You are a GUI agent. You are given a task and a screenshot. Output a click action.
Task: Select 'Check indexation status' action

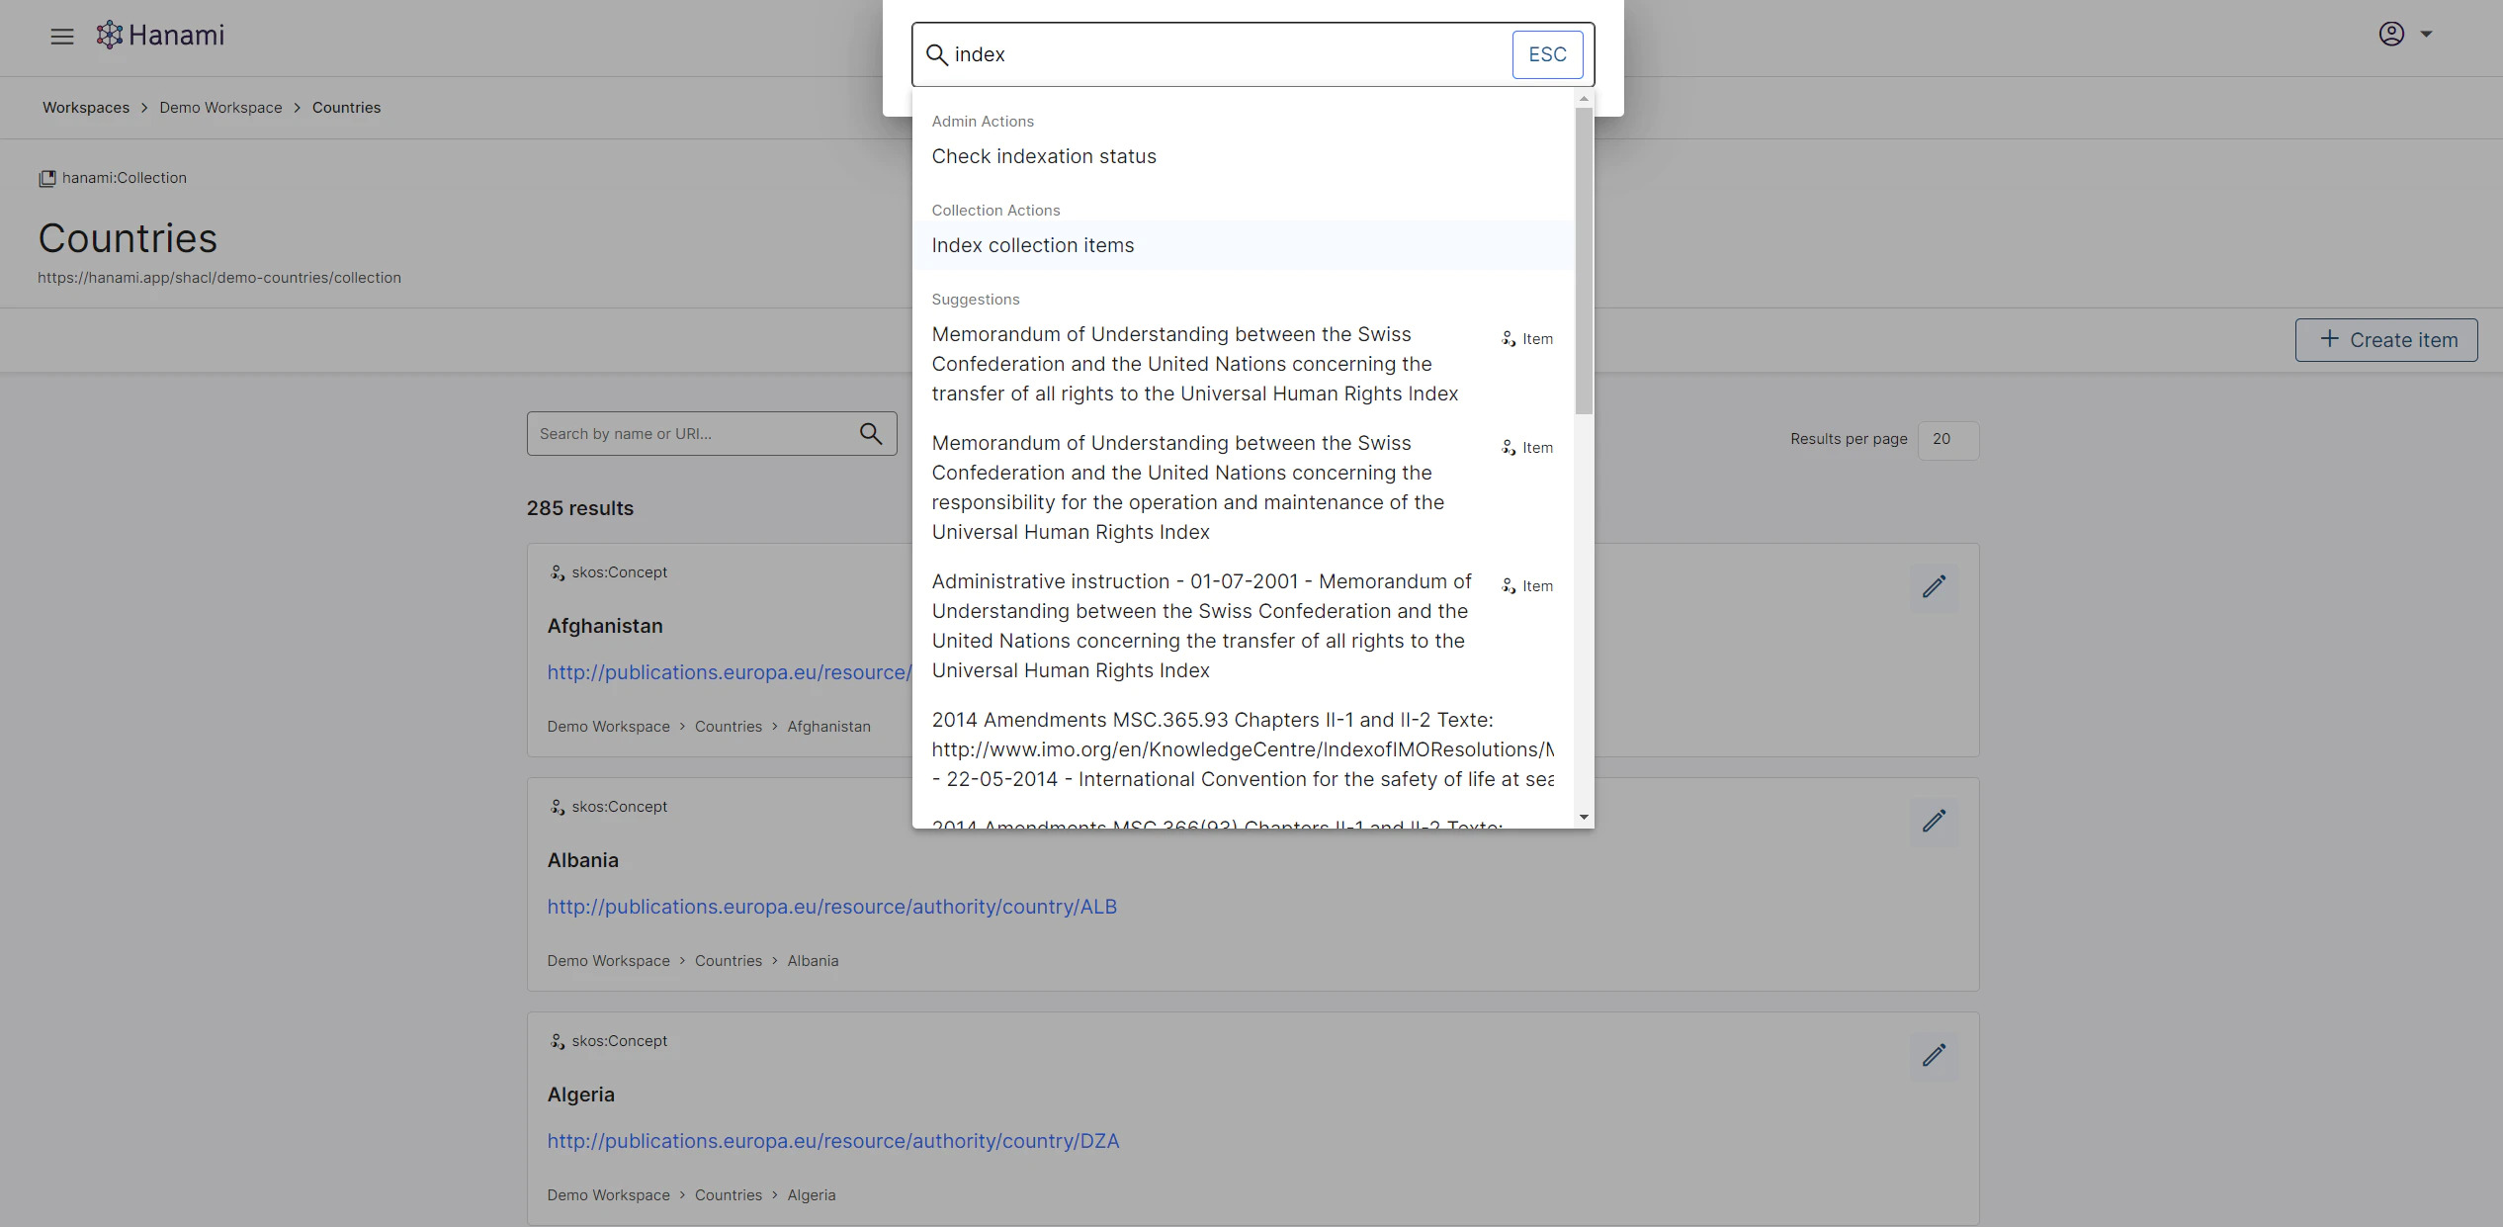(1044, 155)
